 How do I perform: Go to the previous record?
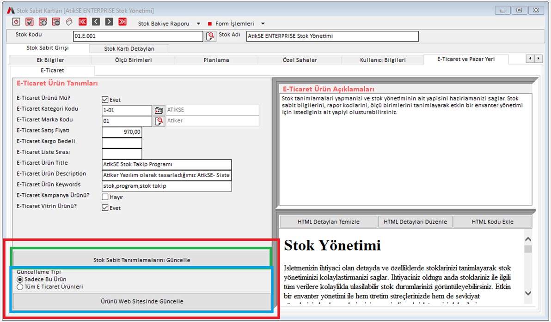click(x=96, y=22)
